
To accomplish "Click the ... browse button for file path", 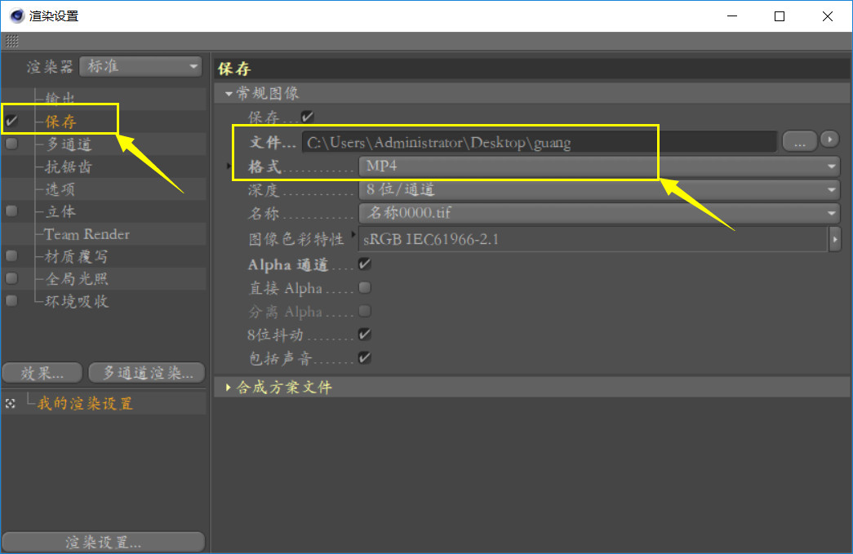I will (800, 142).
